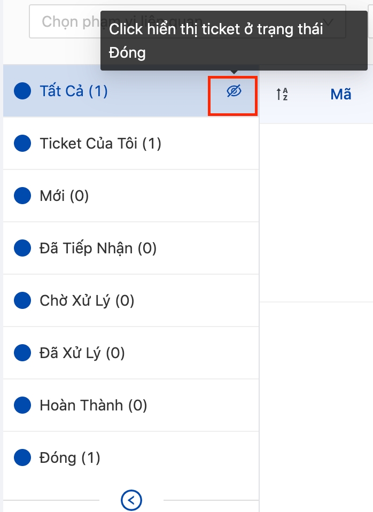Open Chờ Xử Lý (0) status filter
Viewport: 373px width, 512px height.
pyautogui.click(x=131, y=300)
